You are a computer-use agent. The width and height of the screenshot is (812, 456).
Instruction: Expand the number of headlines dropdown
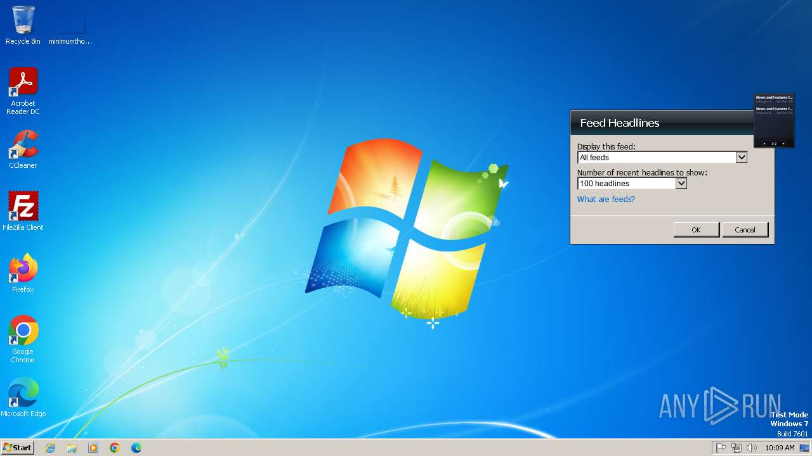pyautogui.click(x=681, y=183)
